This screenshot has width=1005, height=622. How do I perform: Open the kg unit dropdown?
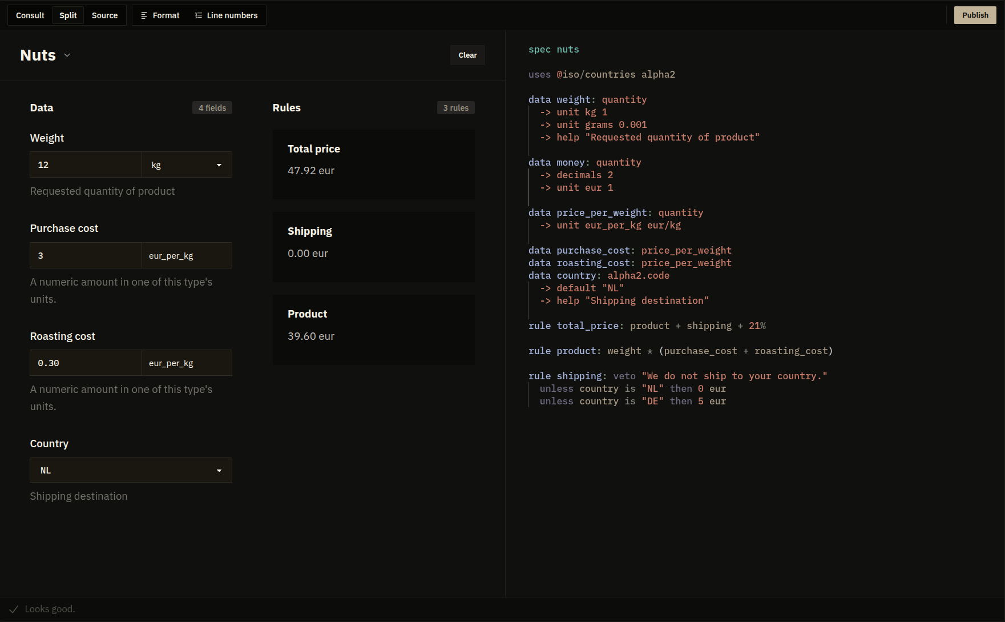[187, 164]
